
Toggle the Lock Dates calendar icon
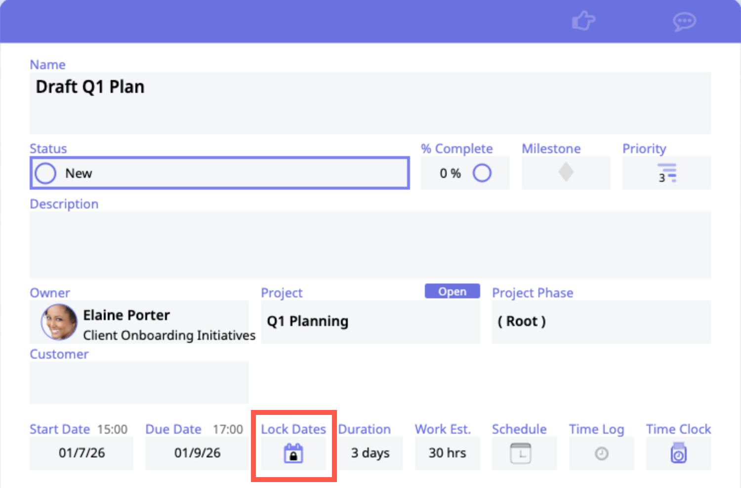coord(293,453)
